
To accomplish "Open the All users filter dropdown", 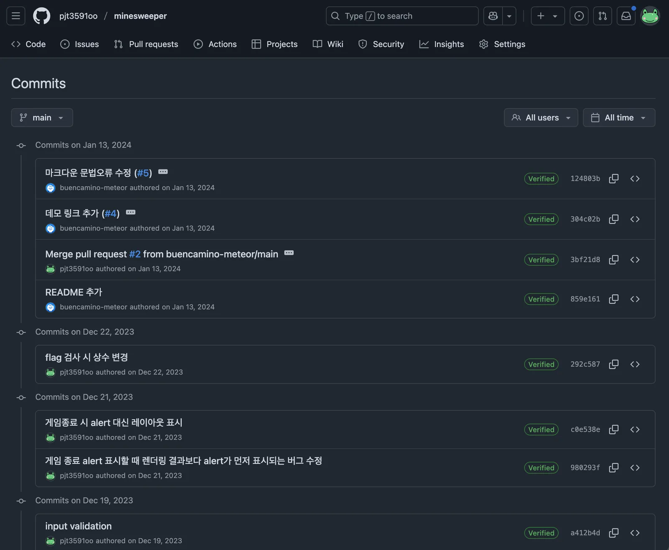I will [541, 118].
